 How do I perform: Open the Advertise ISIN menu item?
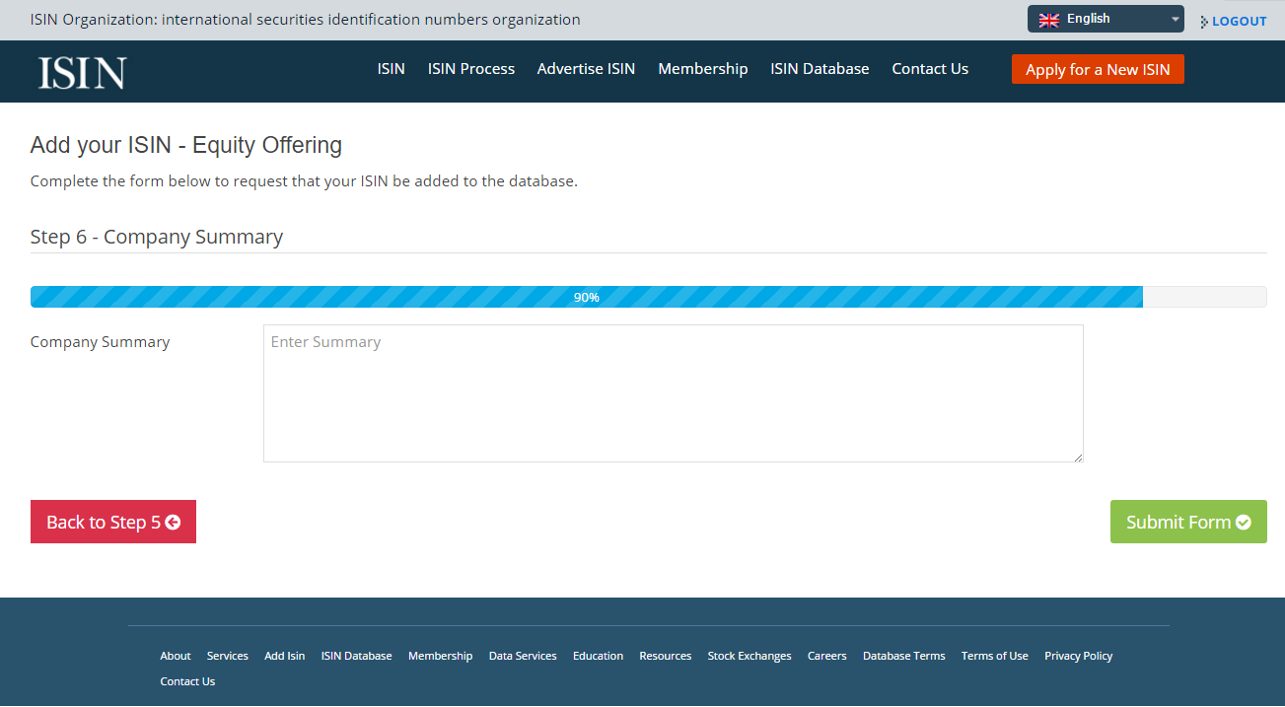586,69
